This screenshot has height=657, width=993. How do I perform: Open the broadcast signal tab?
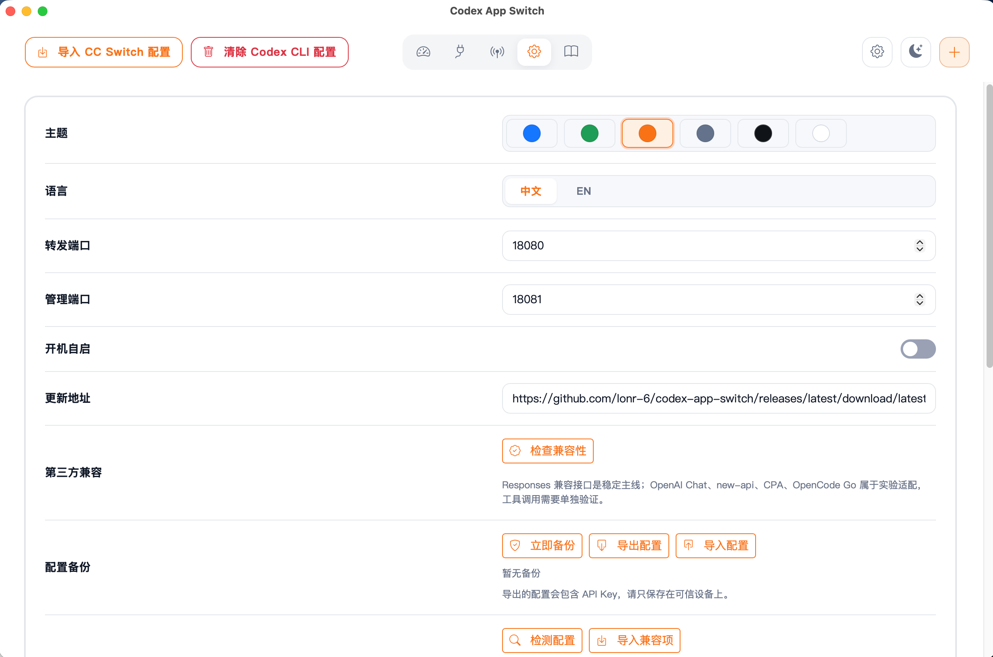click(497, 52)
